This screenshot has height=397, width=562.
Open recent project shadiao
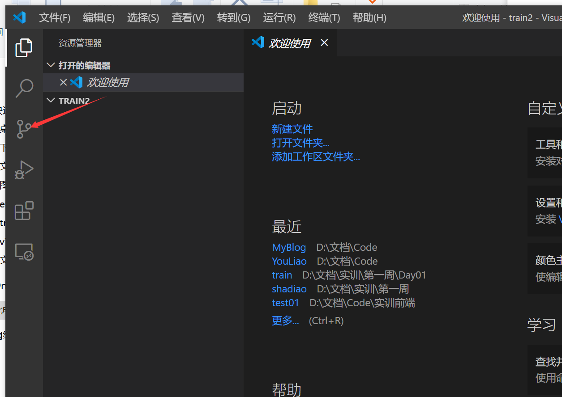289,289
